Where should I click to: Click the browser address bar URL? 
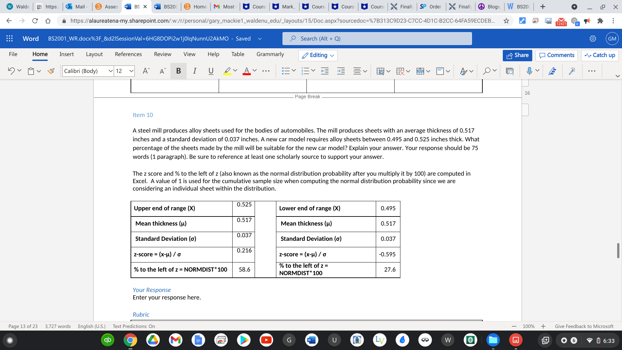(282, 21)
